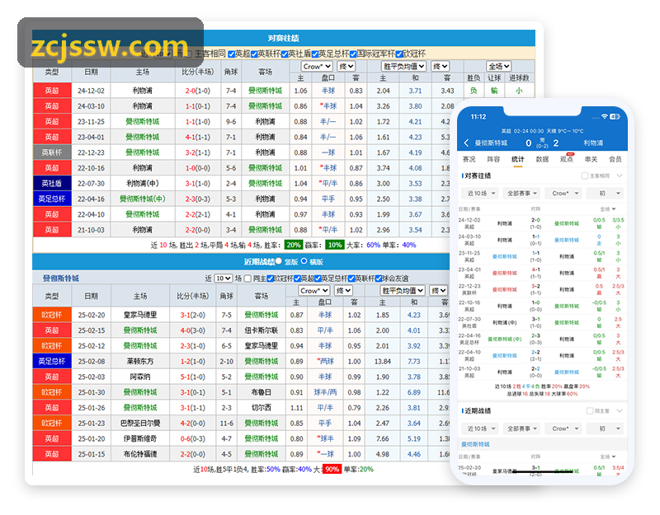Collapse the phone 对赛往绩 section with its chevron
The width and height of the screenshot is (660, 515).
620,176
